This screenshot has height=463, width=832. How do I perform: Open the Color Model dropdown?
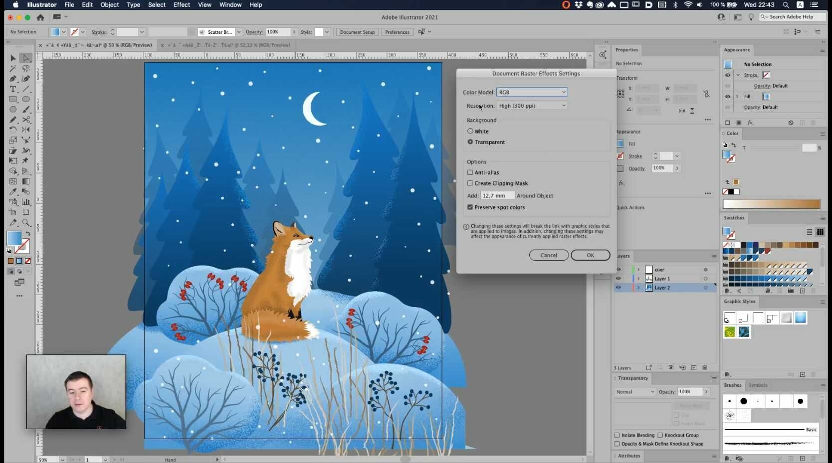coord(532,92)
